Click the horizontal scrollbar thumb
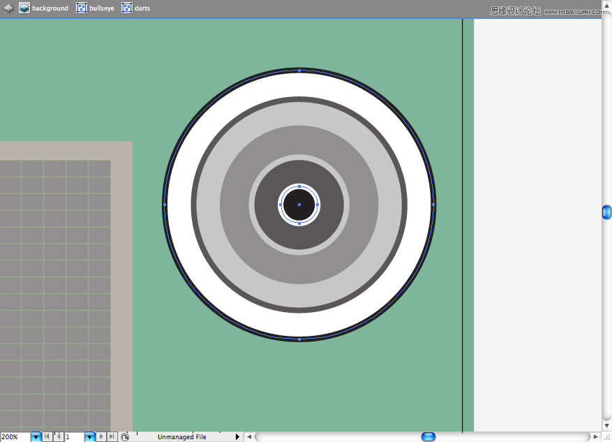Screen dimensions: 612x442 tap(428, 436)
